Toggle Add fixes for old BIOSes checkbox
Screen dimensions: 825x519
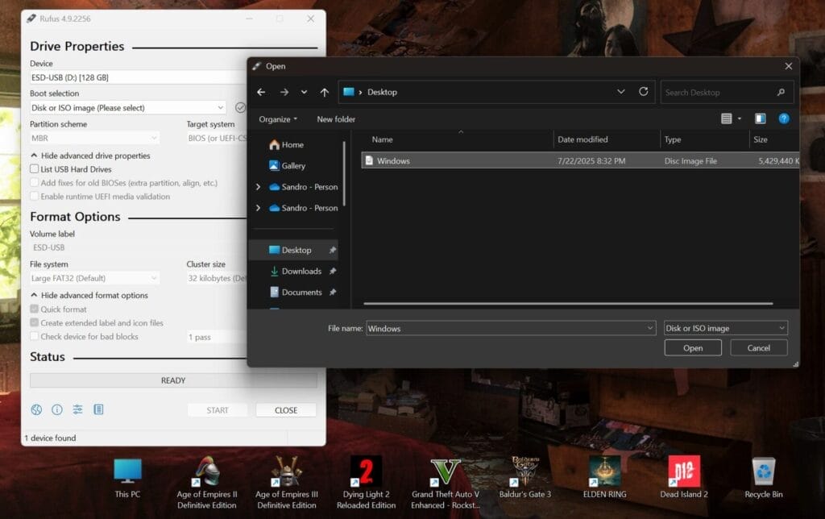point(34,183)
